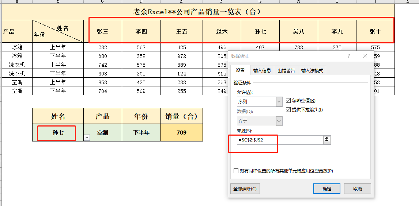Select header cell 李九
Viewport: 419px width, 206px height.
337,31
